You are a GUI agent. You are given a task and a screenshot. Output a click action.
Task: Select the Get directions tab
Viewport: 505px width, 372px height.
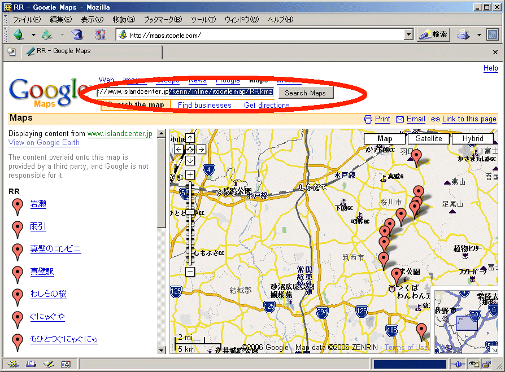pos(267,105)
